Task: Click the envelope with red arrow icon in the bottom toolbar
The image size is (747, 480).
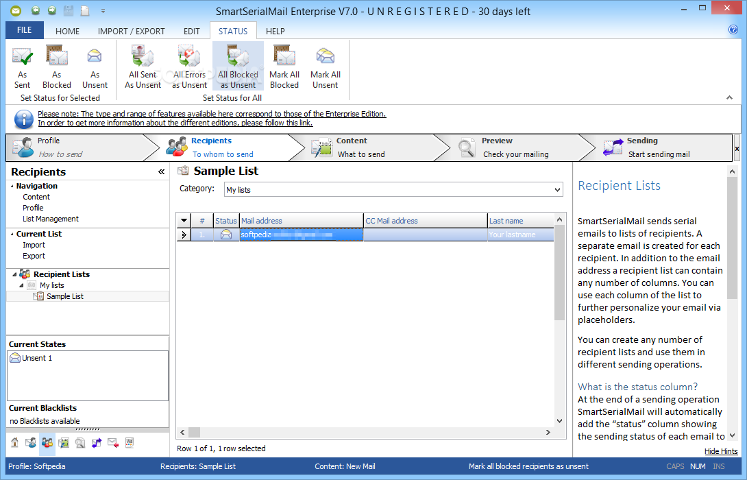Action: pos(113,442)
